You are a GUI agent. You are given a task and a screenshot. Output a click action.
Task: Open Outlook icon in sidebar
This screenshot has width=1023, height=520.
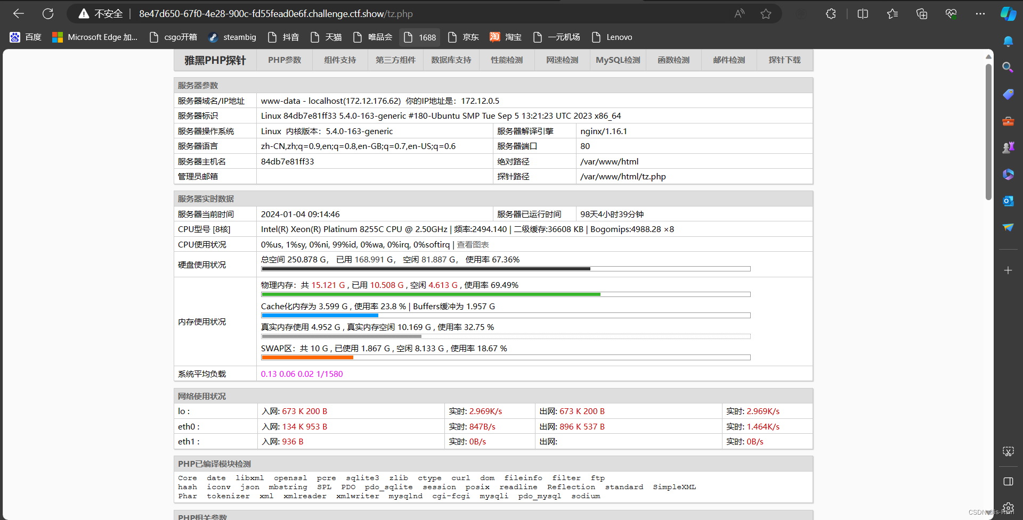(x=1008, y=201)
